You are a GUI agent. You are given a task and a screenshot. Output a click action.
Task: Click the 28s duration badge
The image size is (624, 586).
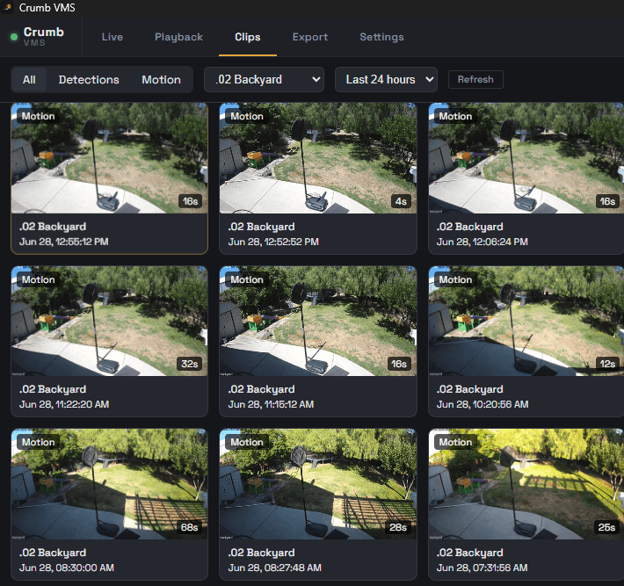pos(398,527)
